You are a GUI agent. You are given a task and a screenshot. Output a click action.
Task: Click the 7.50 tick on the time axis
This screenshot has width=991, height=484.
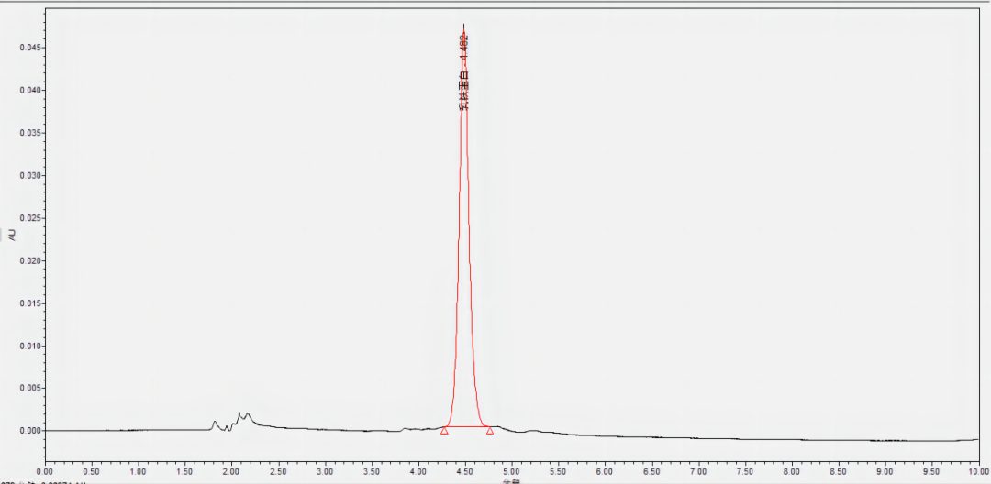point(745,471)
